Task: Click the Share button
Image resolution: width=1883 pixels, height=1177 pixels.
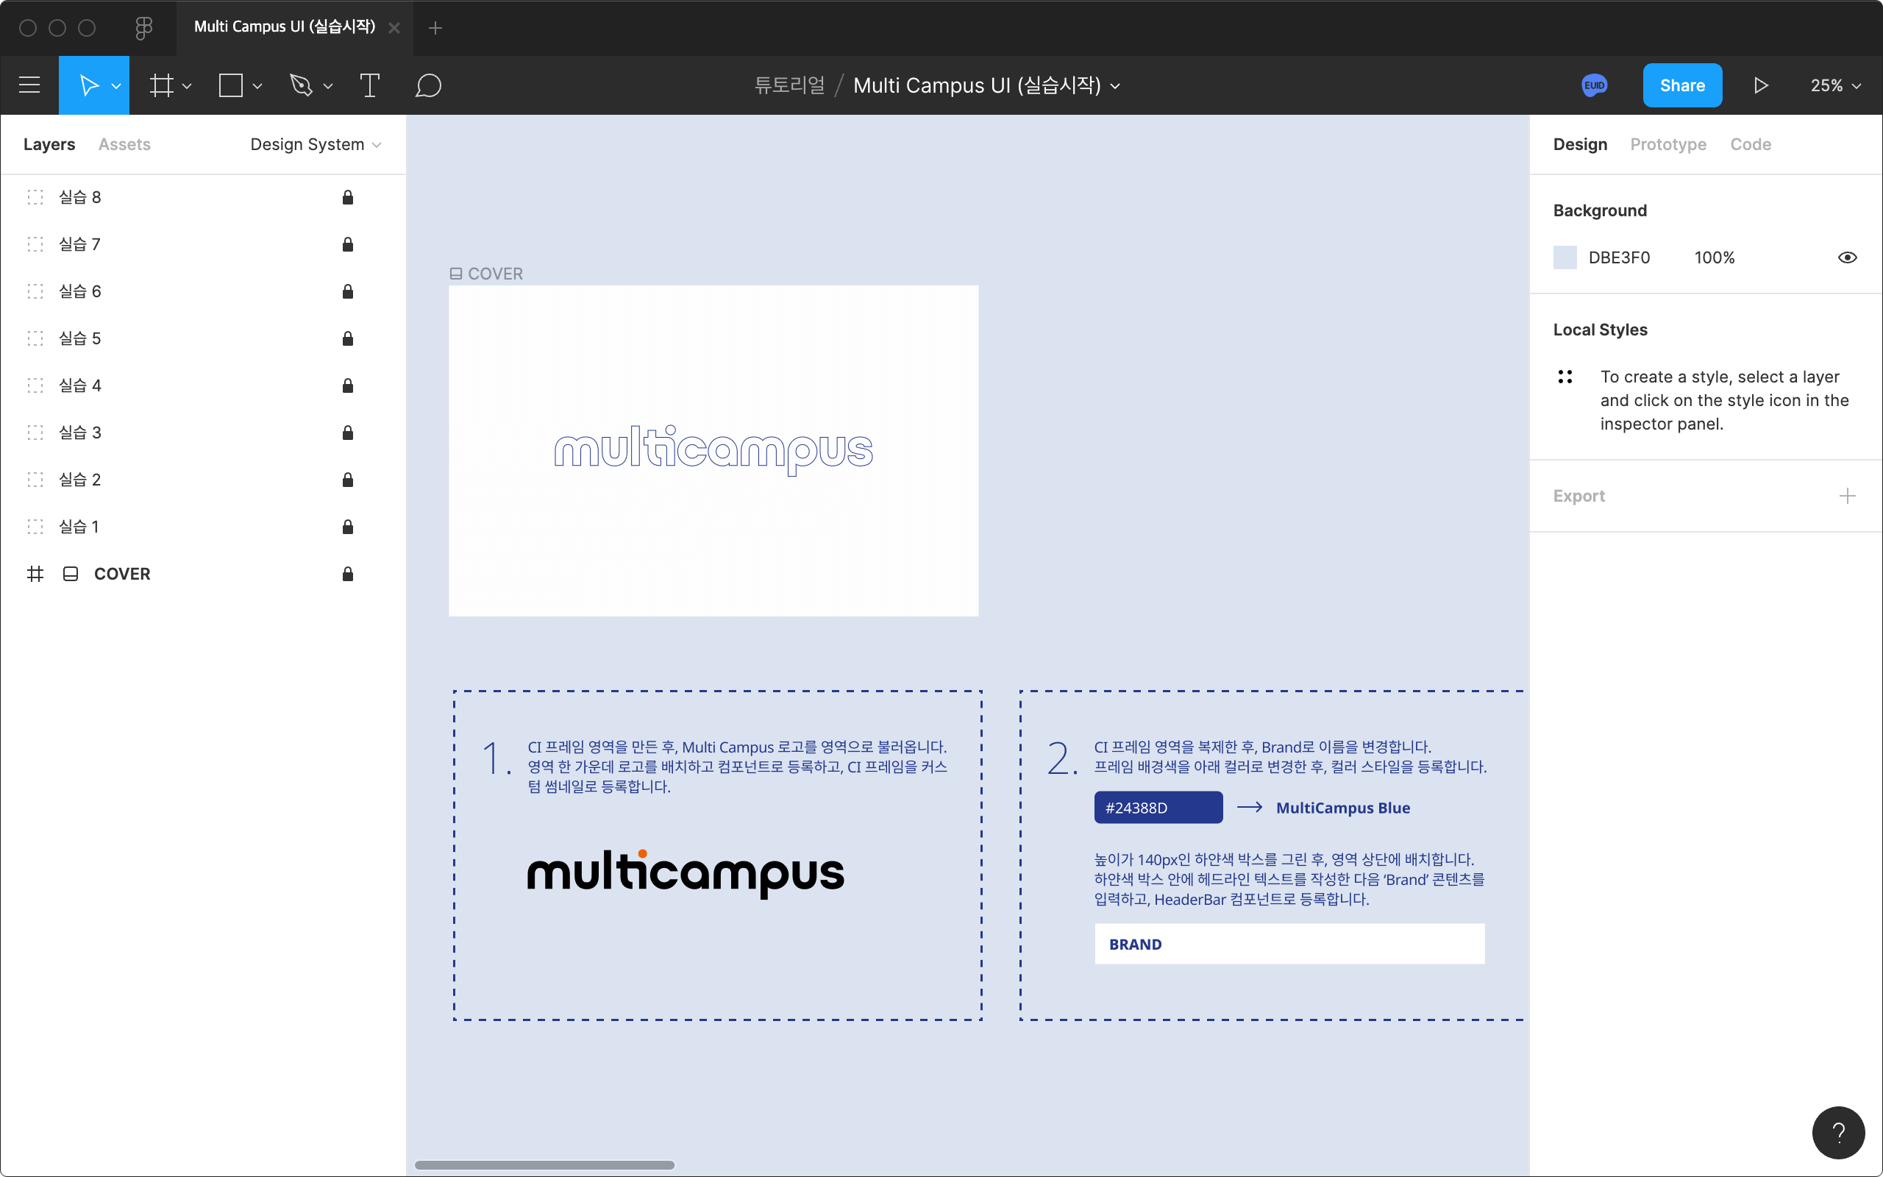Action: 1681,85
